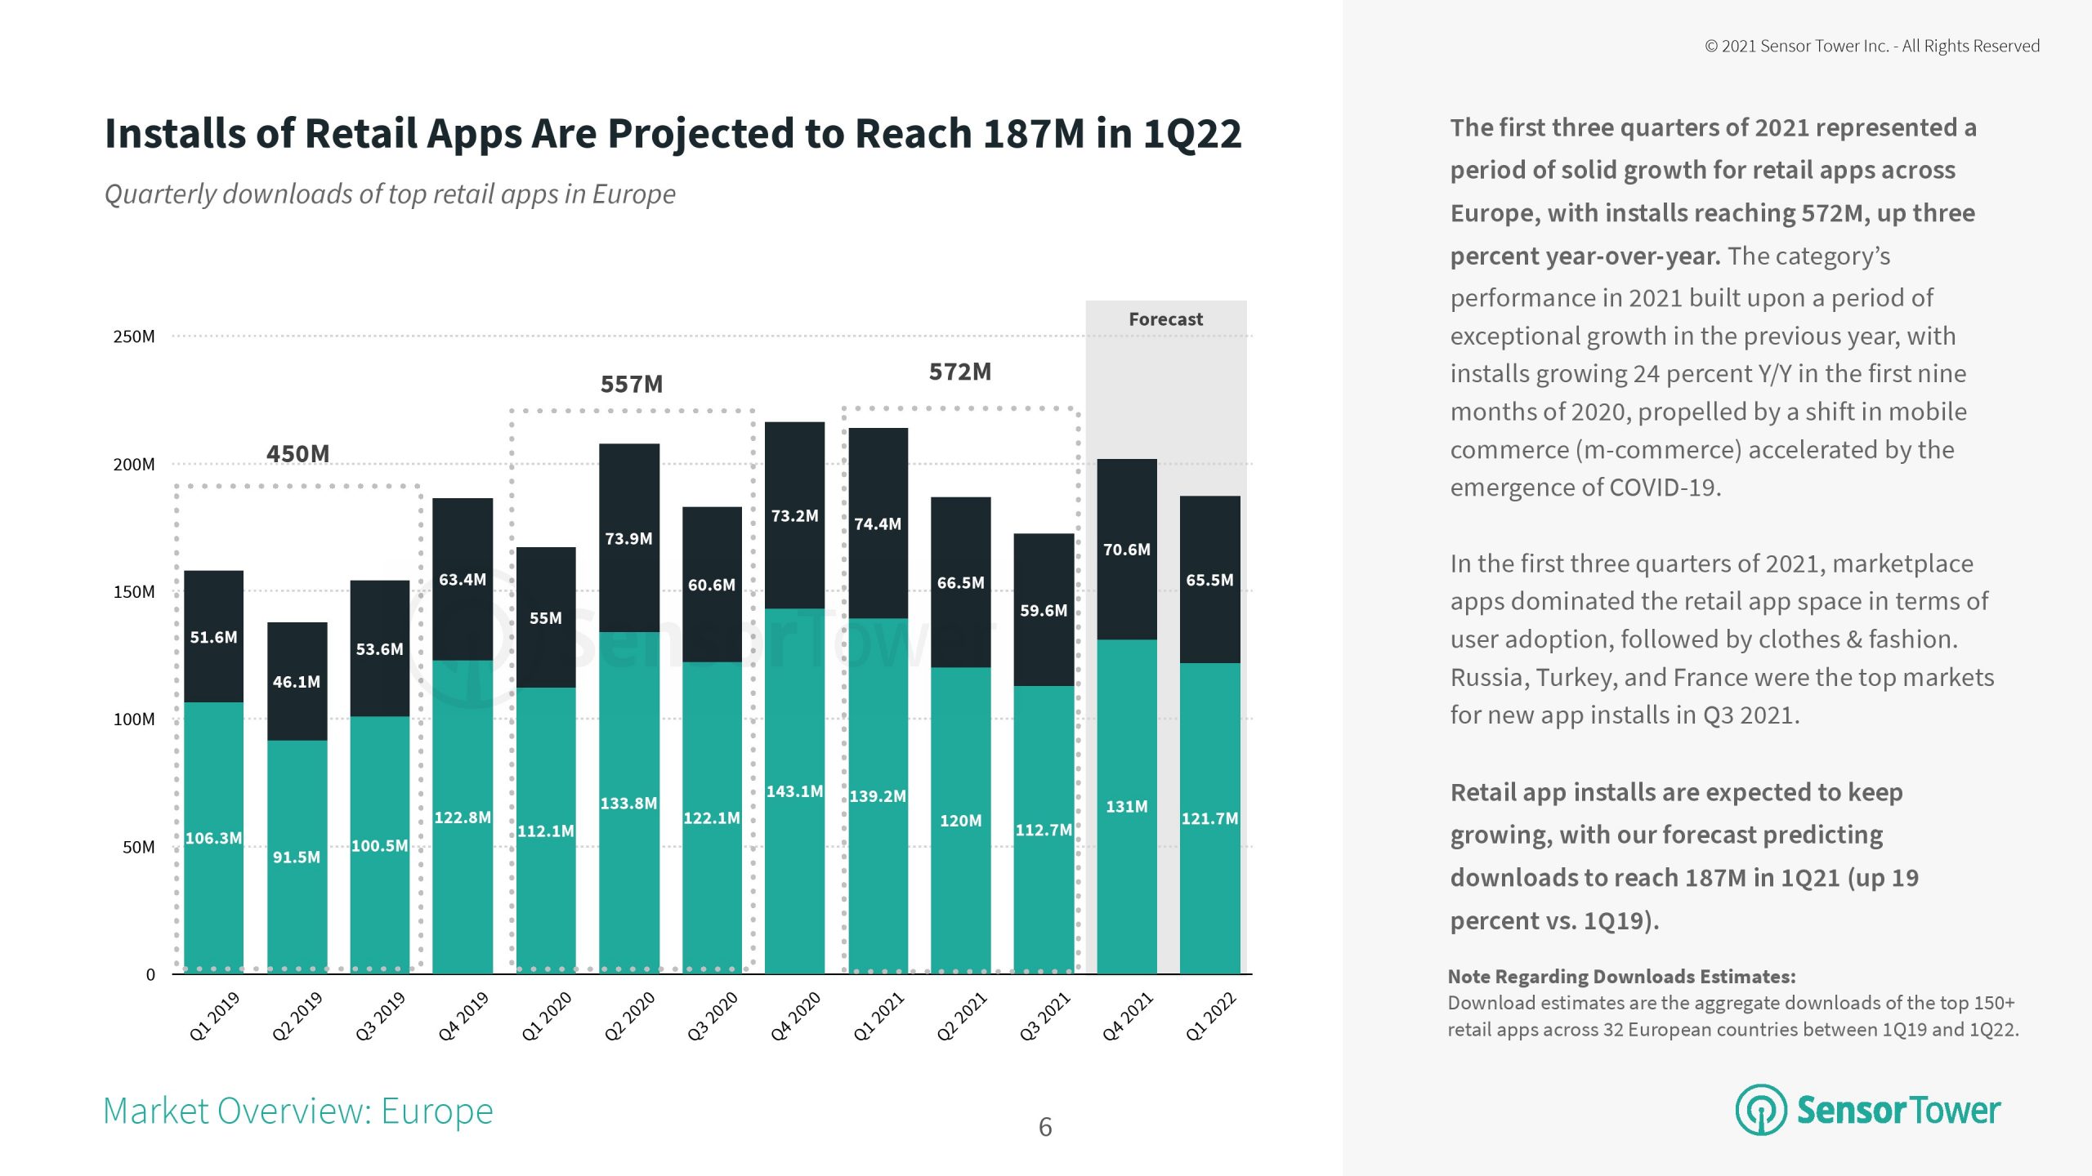Select the Q2 2019 teal segment 91.5M
The image size is (2092, 1176).
tap(297, 857)
